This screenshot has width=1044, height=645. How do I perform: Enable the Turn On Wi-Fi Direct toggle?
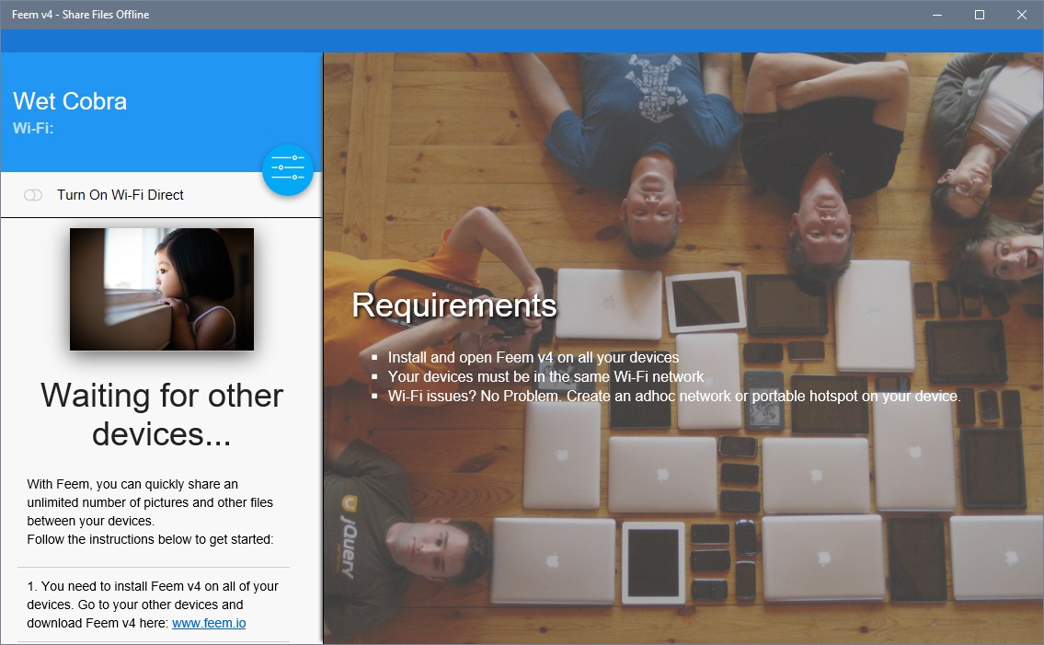coord(33,195)
